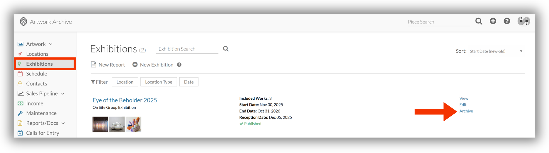549x153 pixels.
Task: Open the user profile avatar
Action: tap(523, 21)
